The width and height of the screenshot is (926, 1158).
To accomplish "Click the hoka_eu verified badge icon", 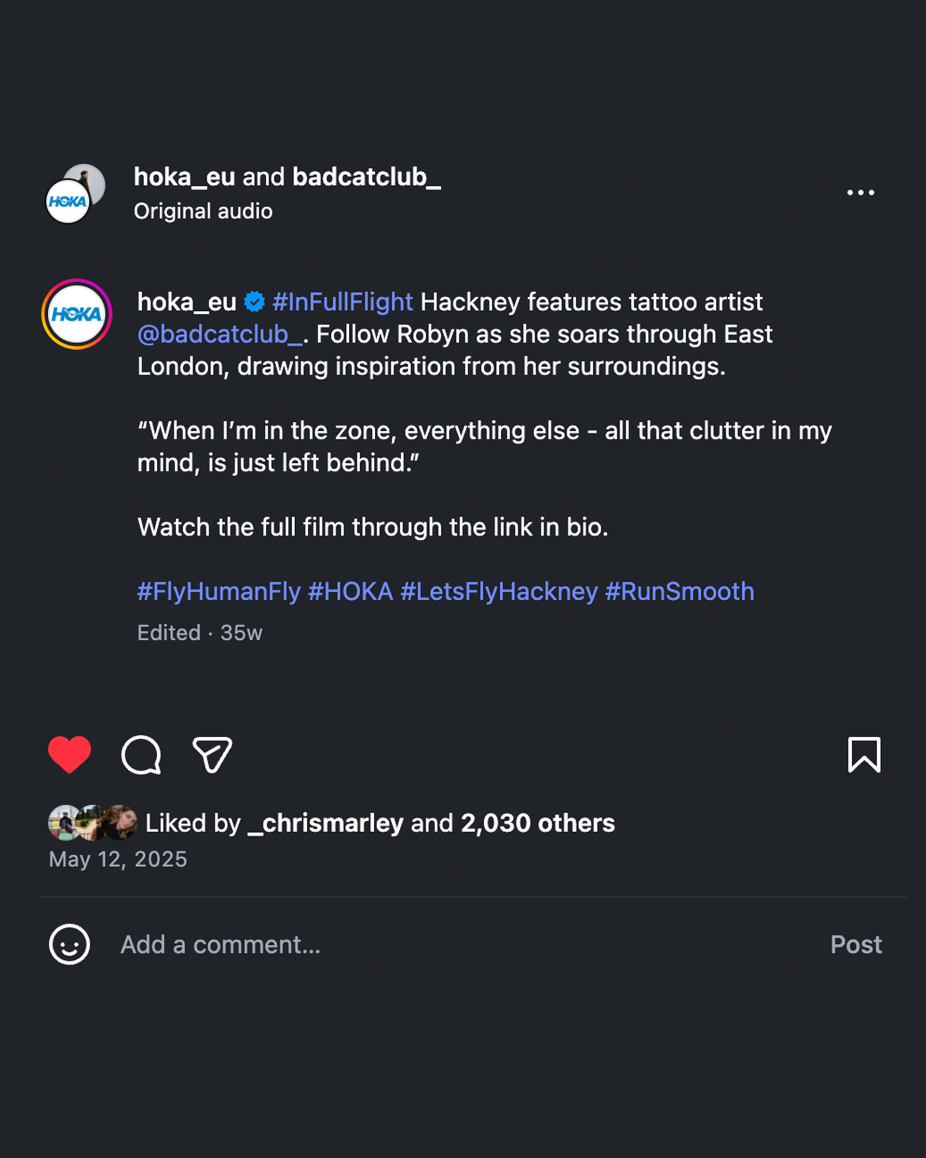I will (255, 302).
